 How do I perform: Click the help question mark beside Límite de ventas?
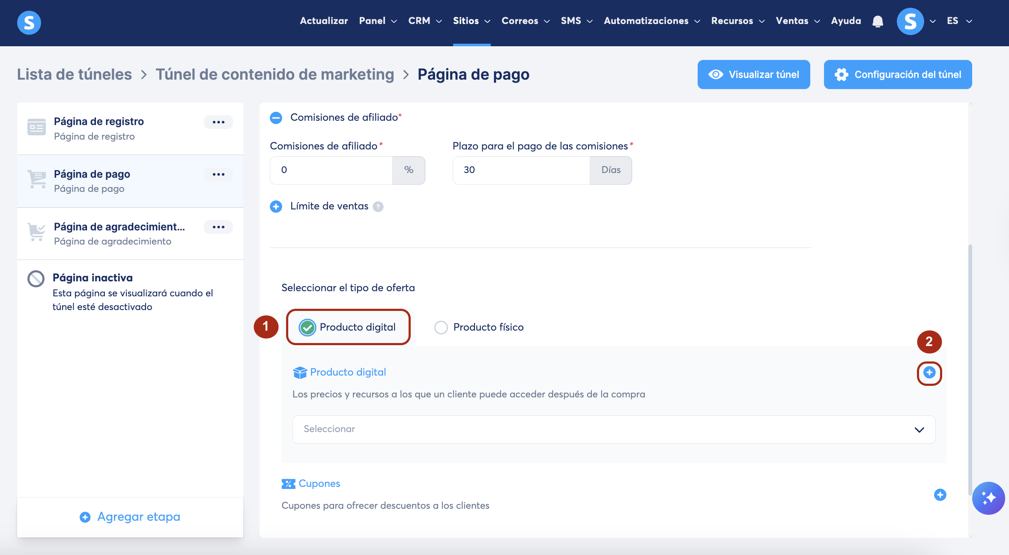tap(378, 207)
